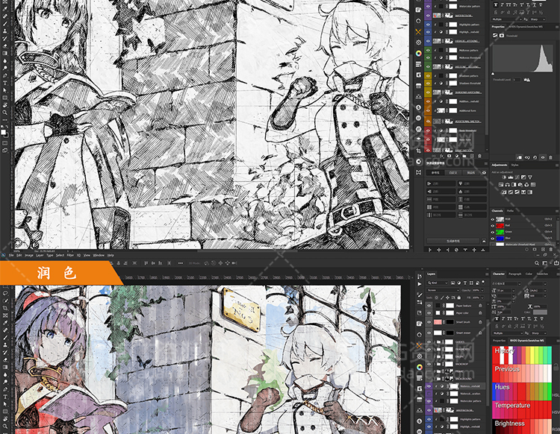Click the G plugin icon in lower window strip
The width and height of the screenshot is (560, 434).
coord(420,389)
